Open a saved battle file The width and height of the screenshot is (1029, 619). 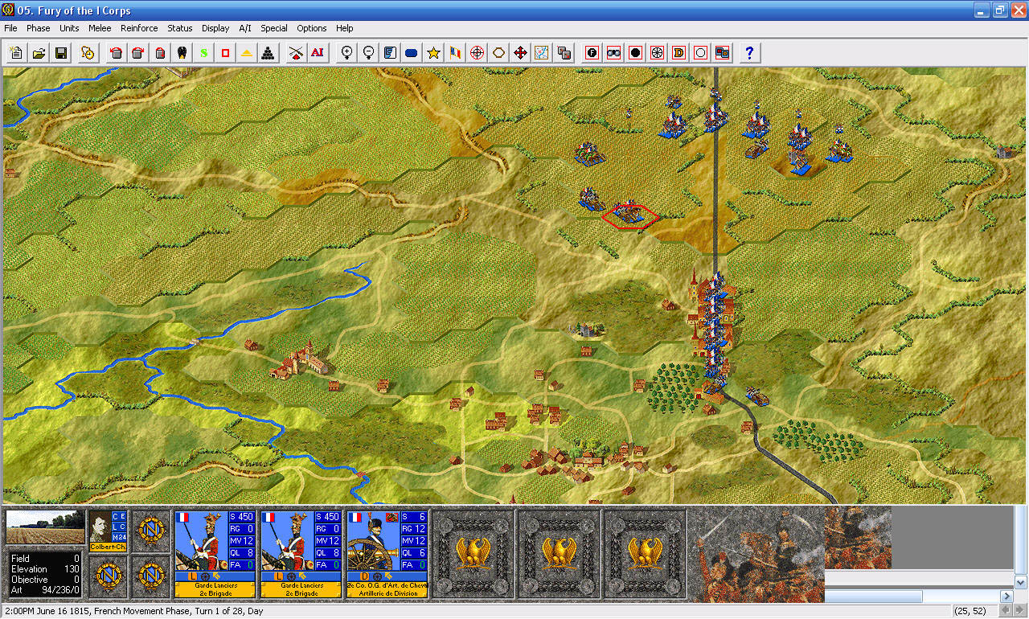tap(39, 53)
